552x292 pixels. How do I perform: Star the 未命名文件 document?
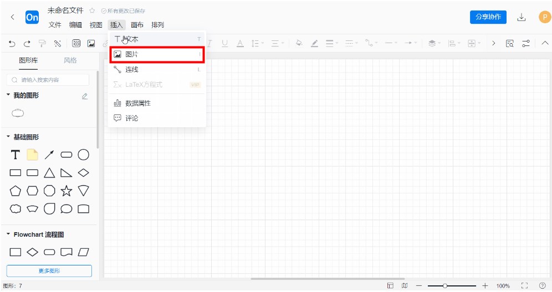(x=92, y=11)
